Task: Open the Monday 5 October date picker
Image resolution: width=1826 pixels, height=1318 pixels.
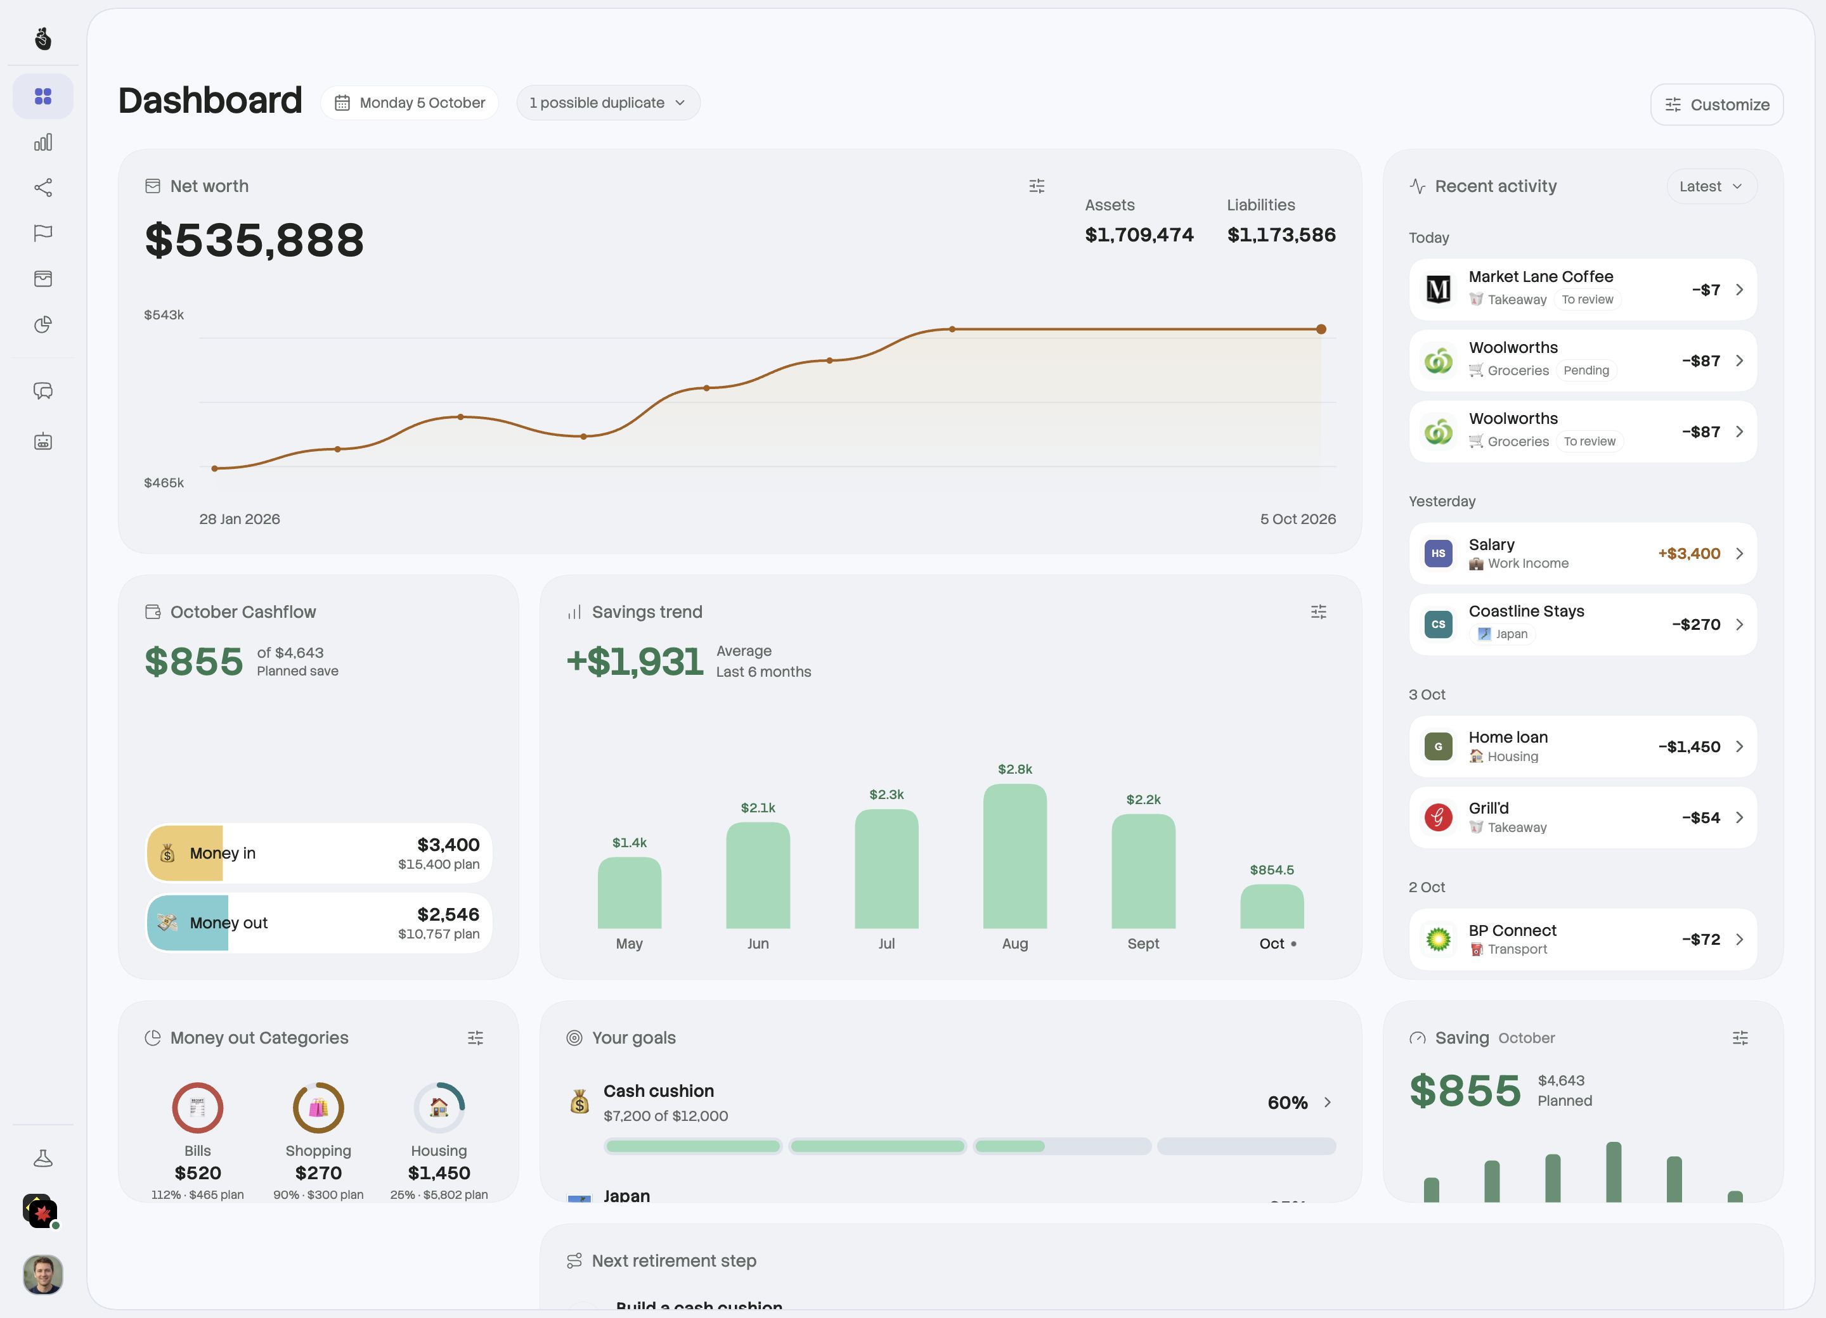Action: click(410, 103)
